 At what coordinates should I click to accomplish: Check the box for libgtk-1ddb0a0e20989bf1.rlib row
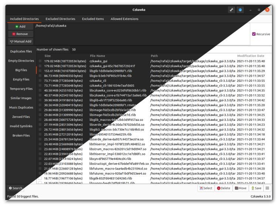tap(40, 71)
